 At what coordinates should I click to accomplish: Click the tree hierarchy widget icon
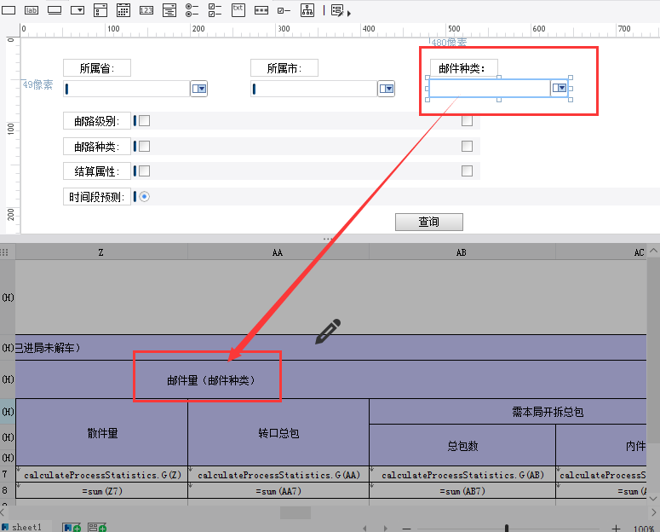pos(307,10)
